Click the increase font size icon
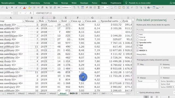This screenshot has width=175, height=98. click(x=16, y=8)
